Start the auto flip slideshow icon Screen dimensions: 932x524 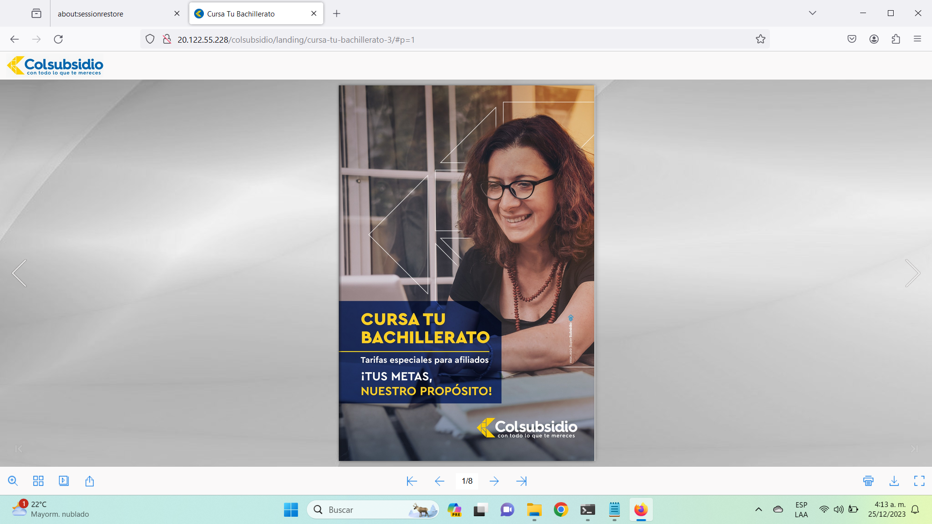(x=64, y=481)
